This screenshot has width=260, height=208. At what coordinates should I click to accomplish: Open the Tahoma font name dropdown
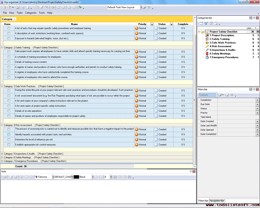tap(53, 177)
